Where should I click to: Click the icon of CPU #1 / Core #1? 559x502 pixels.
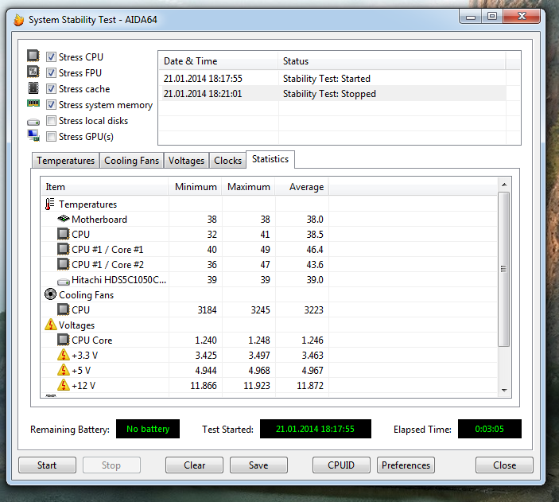point(63,249)
